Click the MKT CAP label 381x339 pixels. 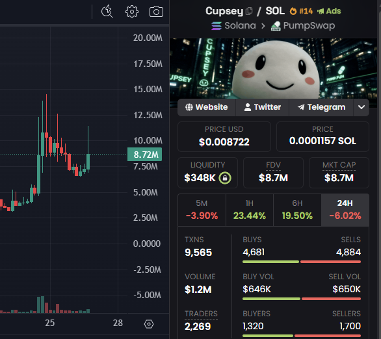(x=339, y=165)
